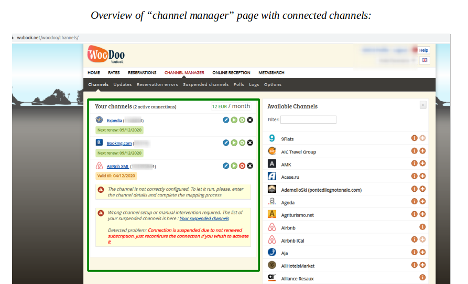The height and width of the screenshot is (284, 468).
Task: Open the Expedia channel link
Action: (114, 121)
